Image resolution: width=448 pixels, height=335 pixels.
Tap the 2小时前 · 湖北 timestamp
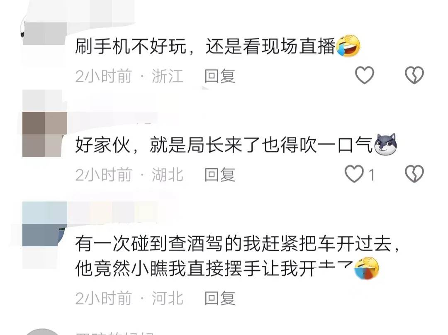[x=129, y=175]
